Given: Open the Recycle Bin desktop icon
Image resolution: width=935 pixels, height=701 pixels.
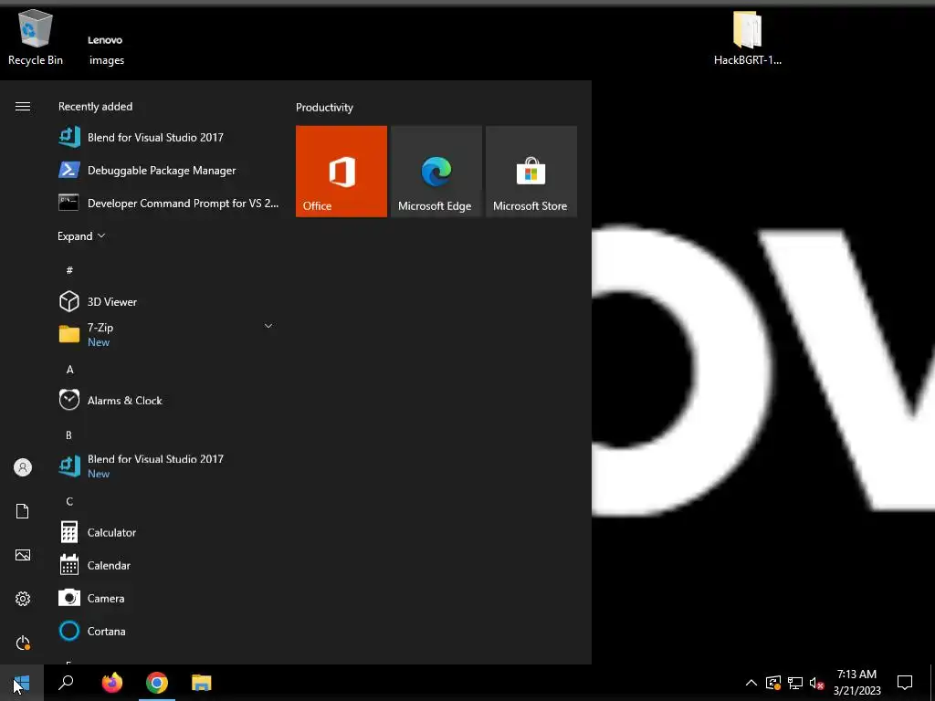Looking at the screenshot, I should pyautogui.click(x=36, y=37).
